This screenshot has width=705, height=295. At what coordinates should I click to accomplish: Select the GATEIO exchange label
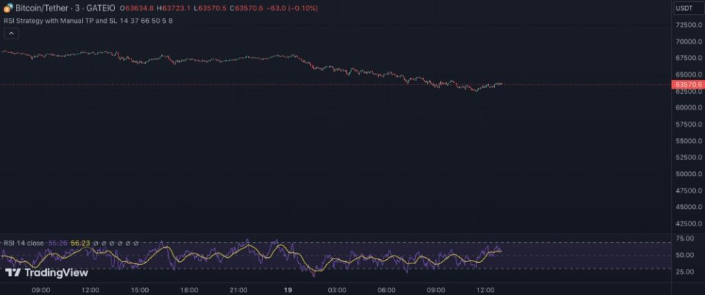99,8
